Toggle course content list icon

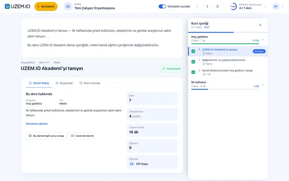pyautogui.click(x=217, y=6)
